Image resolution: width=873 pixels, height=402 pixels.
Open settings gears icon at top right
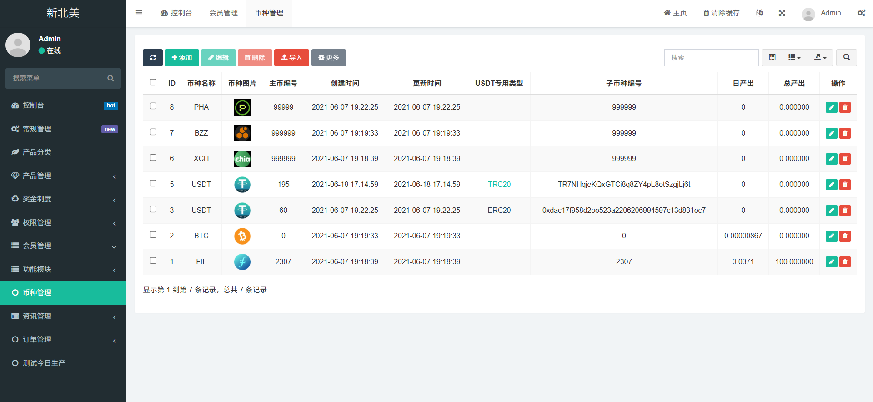click(861, 13)
